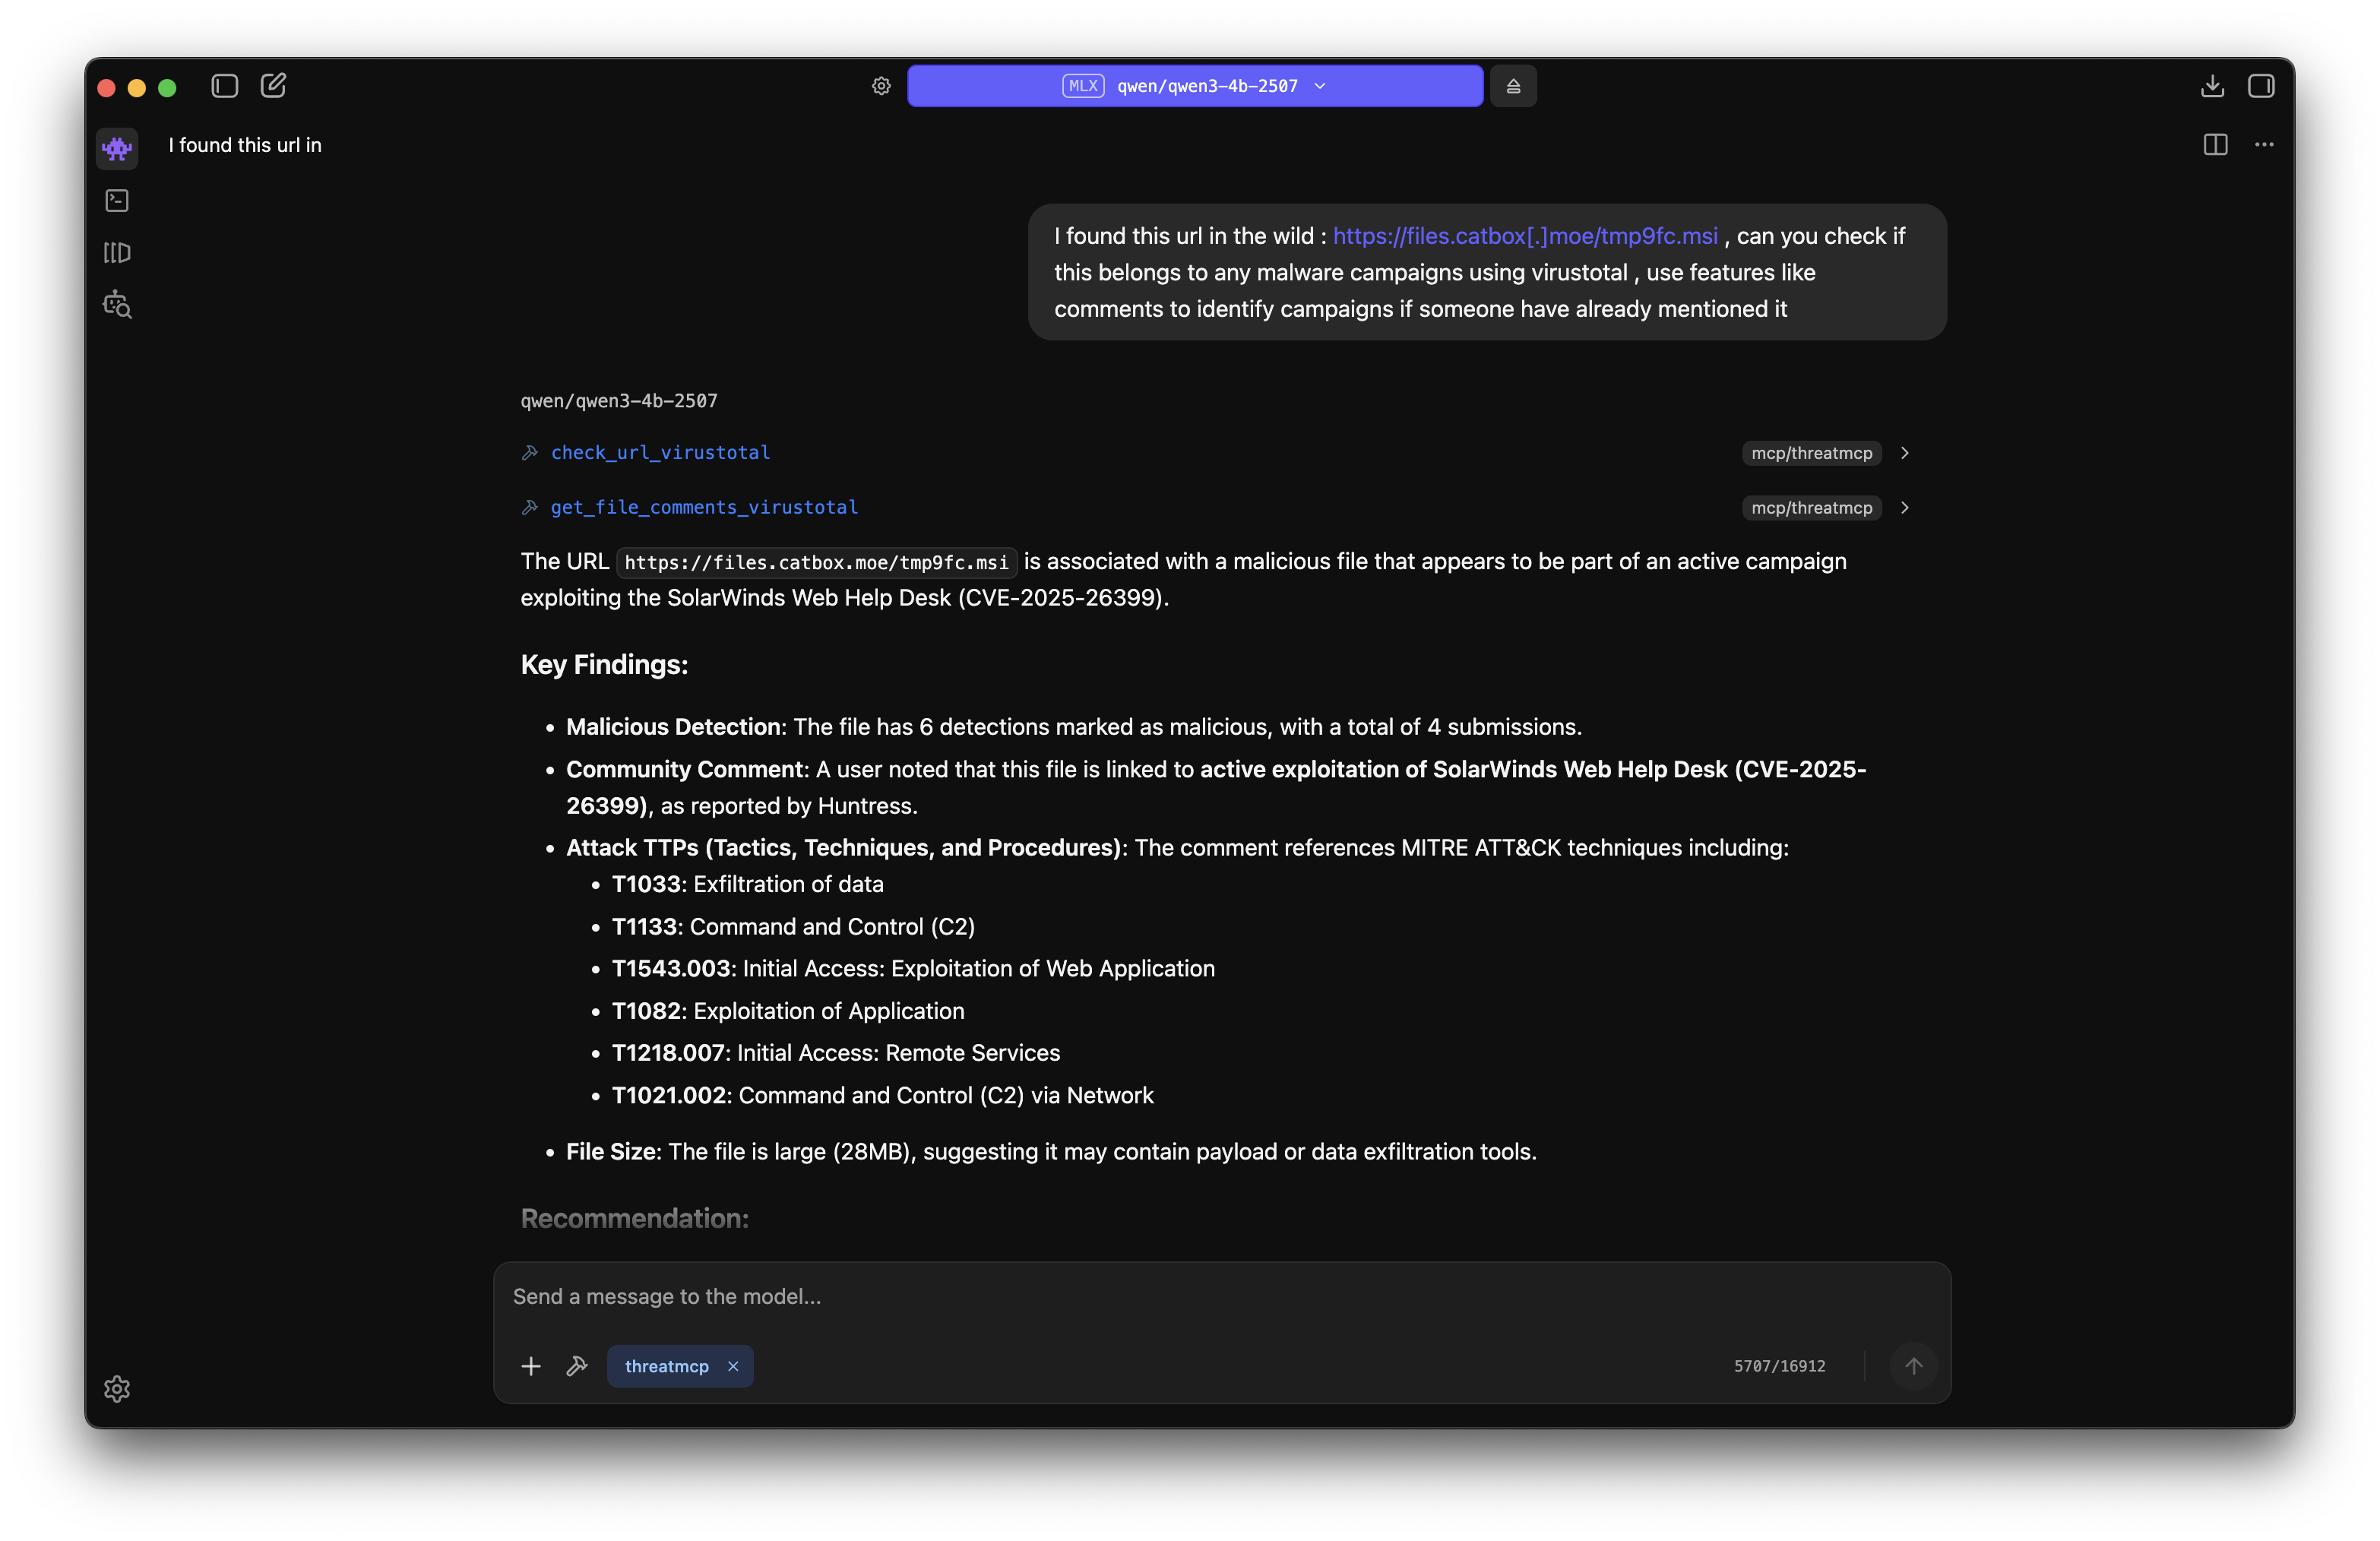Start a new chat with the compose icon
2380x1541 pixels.
click(273, 85)
